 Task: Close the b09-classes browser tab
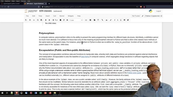tap(46, 4)
